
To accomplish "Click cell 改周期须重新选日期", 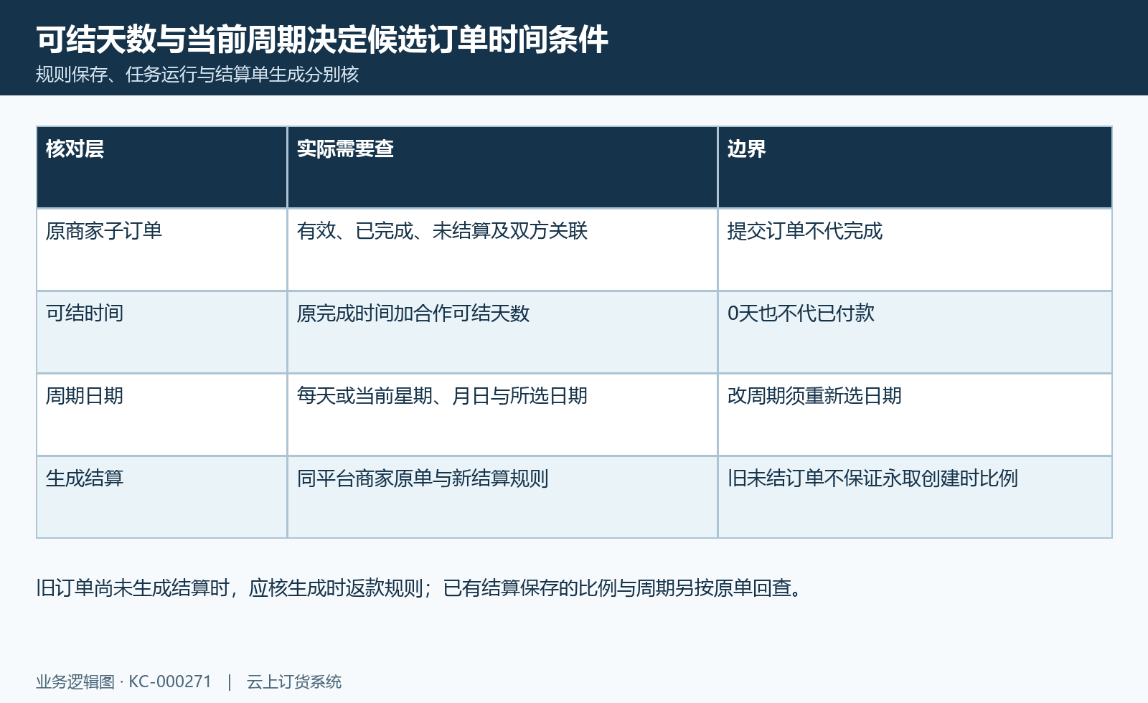I will pos(915,415).
